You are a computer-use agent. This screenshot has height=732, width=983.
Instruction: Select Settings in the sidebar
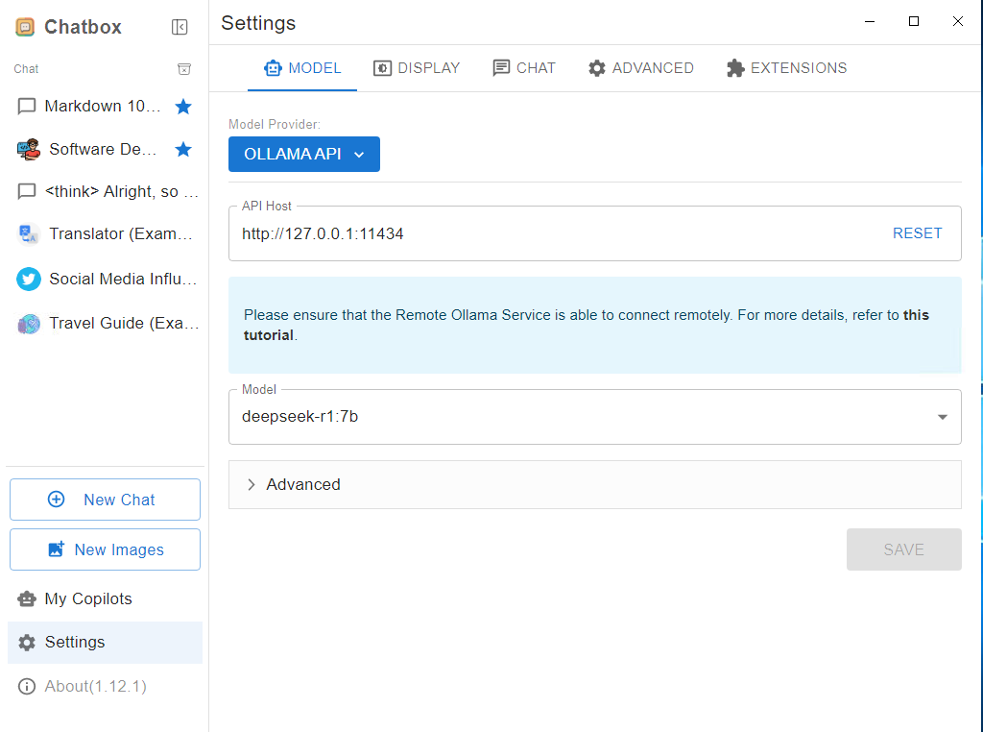105,643
